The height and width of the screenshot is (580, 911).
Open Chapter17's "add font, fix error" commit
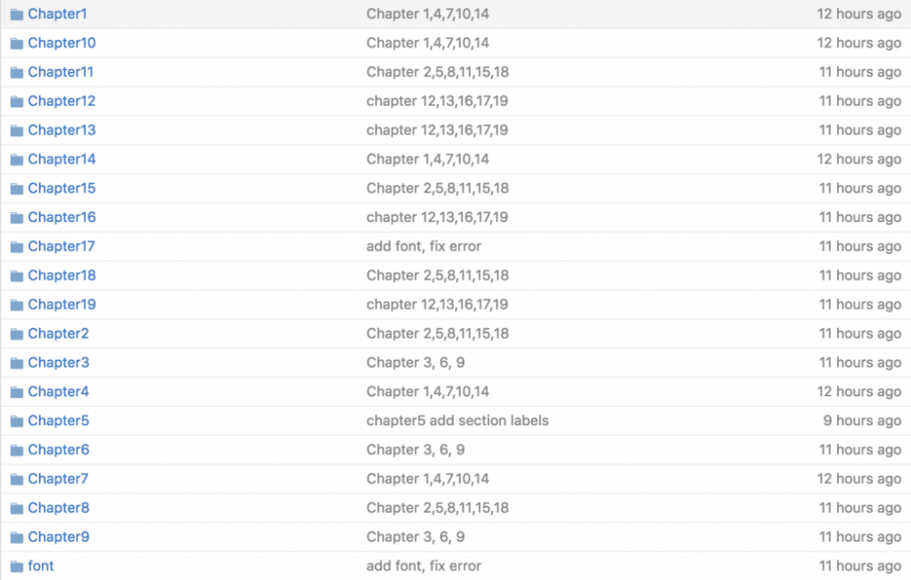(x=424, y=247)
